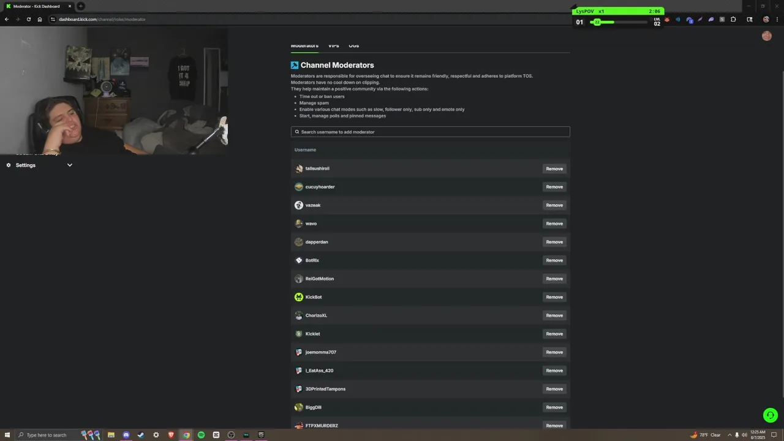
Task: Remove Kicklet as moderator
Action: pyautogui.click(x=554, y=334)
